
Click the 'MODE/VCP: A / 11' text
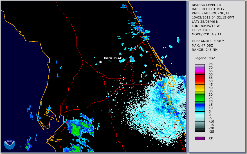pyautogui.click(x=206, y=34)
